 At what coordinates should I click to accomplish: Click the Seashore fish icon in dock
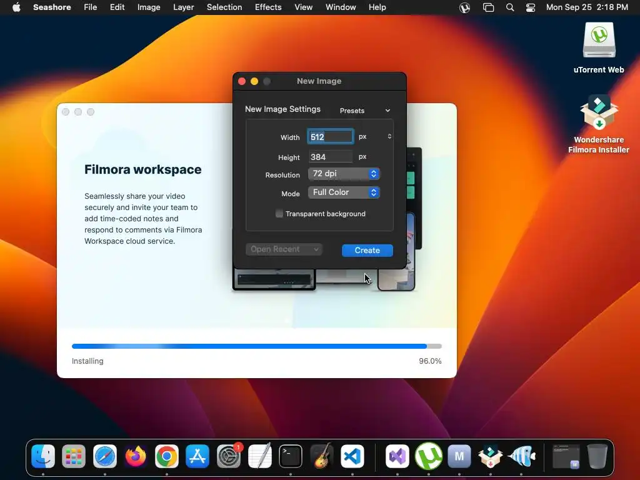(521, 456)
